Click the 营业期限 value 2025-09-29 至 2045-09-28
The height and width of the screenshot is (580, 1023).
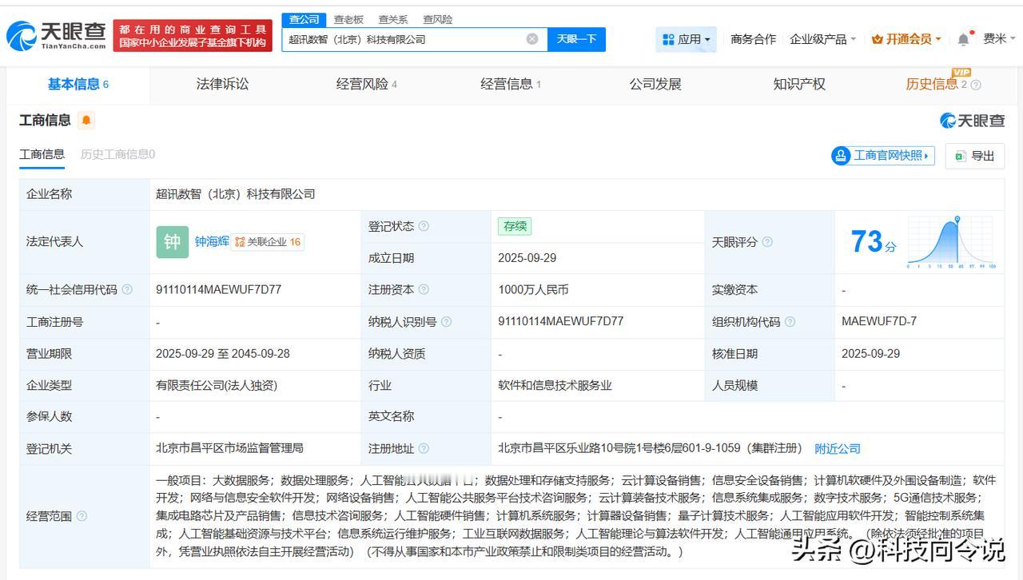pyautogui.click(x=223, y=353)
